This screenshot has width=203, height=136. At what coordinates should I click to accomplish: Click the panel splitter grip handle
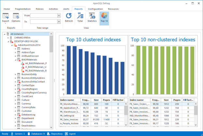[x=54, y=80]
